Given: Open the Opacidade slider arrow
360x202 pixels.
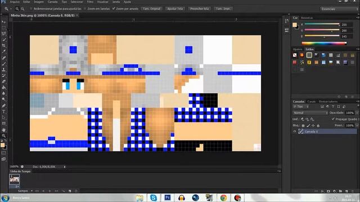Looking at the screenshot, I should (x=357, y=113).
